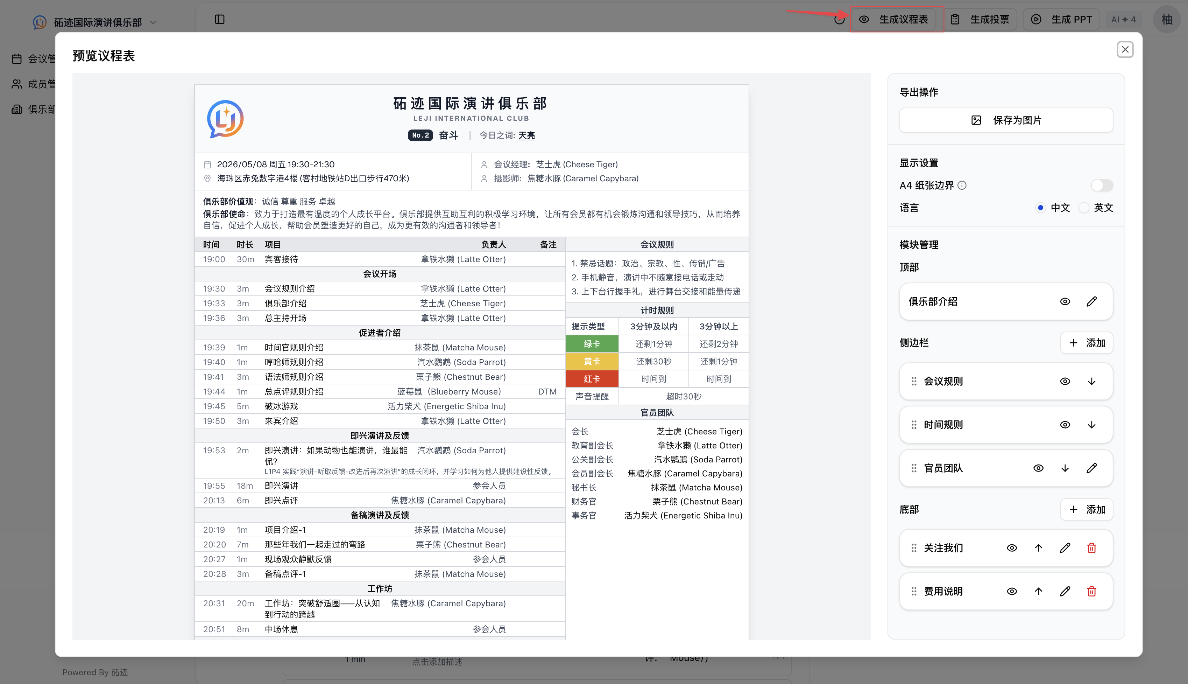
Task: Click the 今日之词 word 天亮
Action: tap(526, 135)
